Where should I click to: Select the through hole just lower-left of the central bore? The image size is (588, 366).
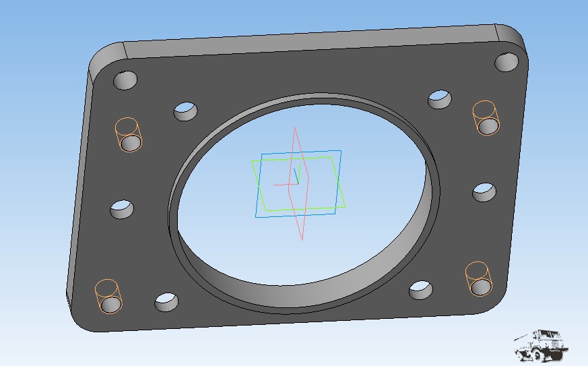click(x=166, y=302)
